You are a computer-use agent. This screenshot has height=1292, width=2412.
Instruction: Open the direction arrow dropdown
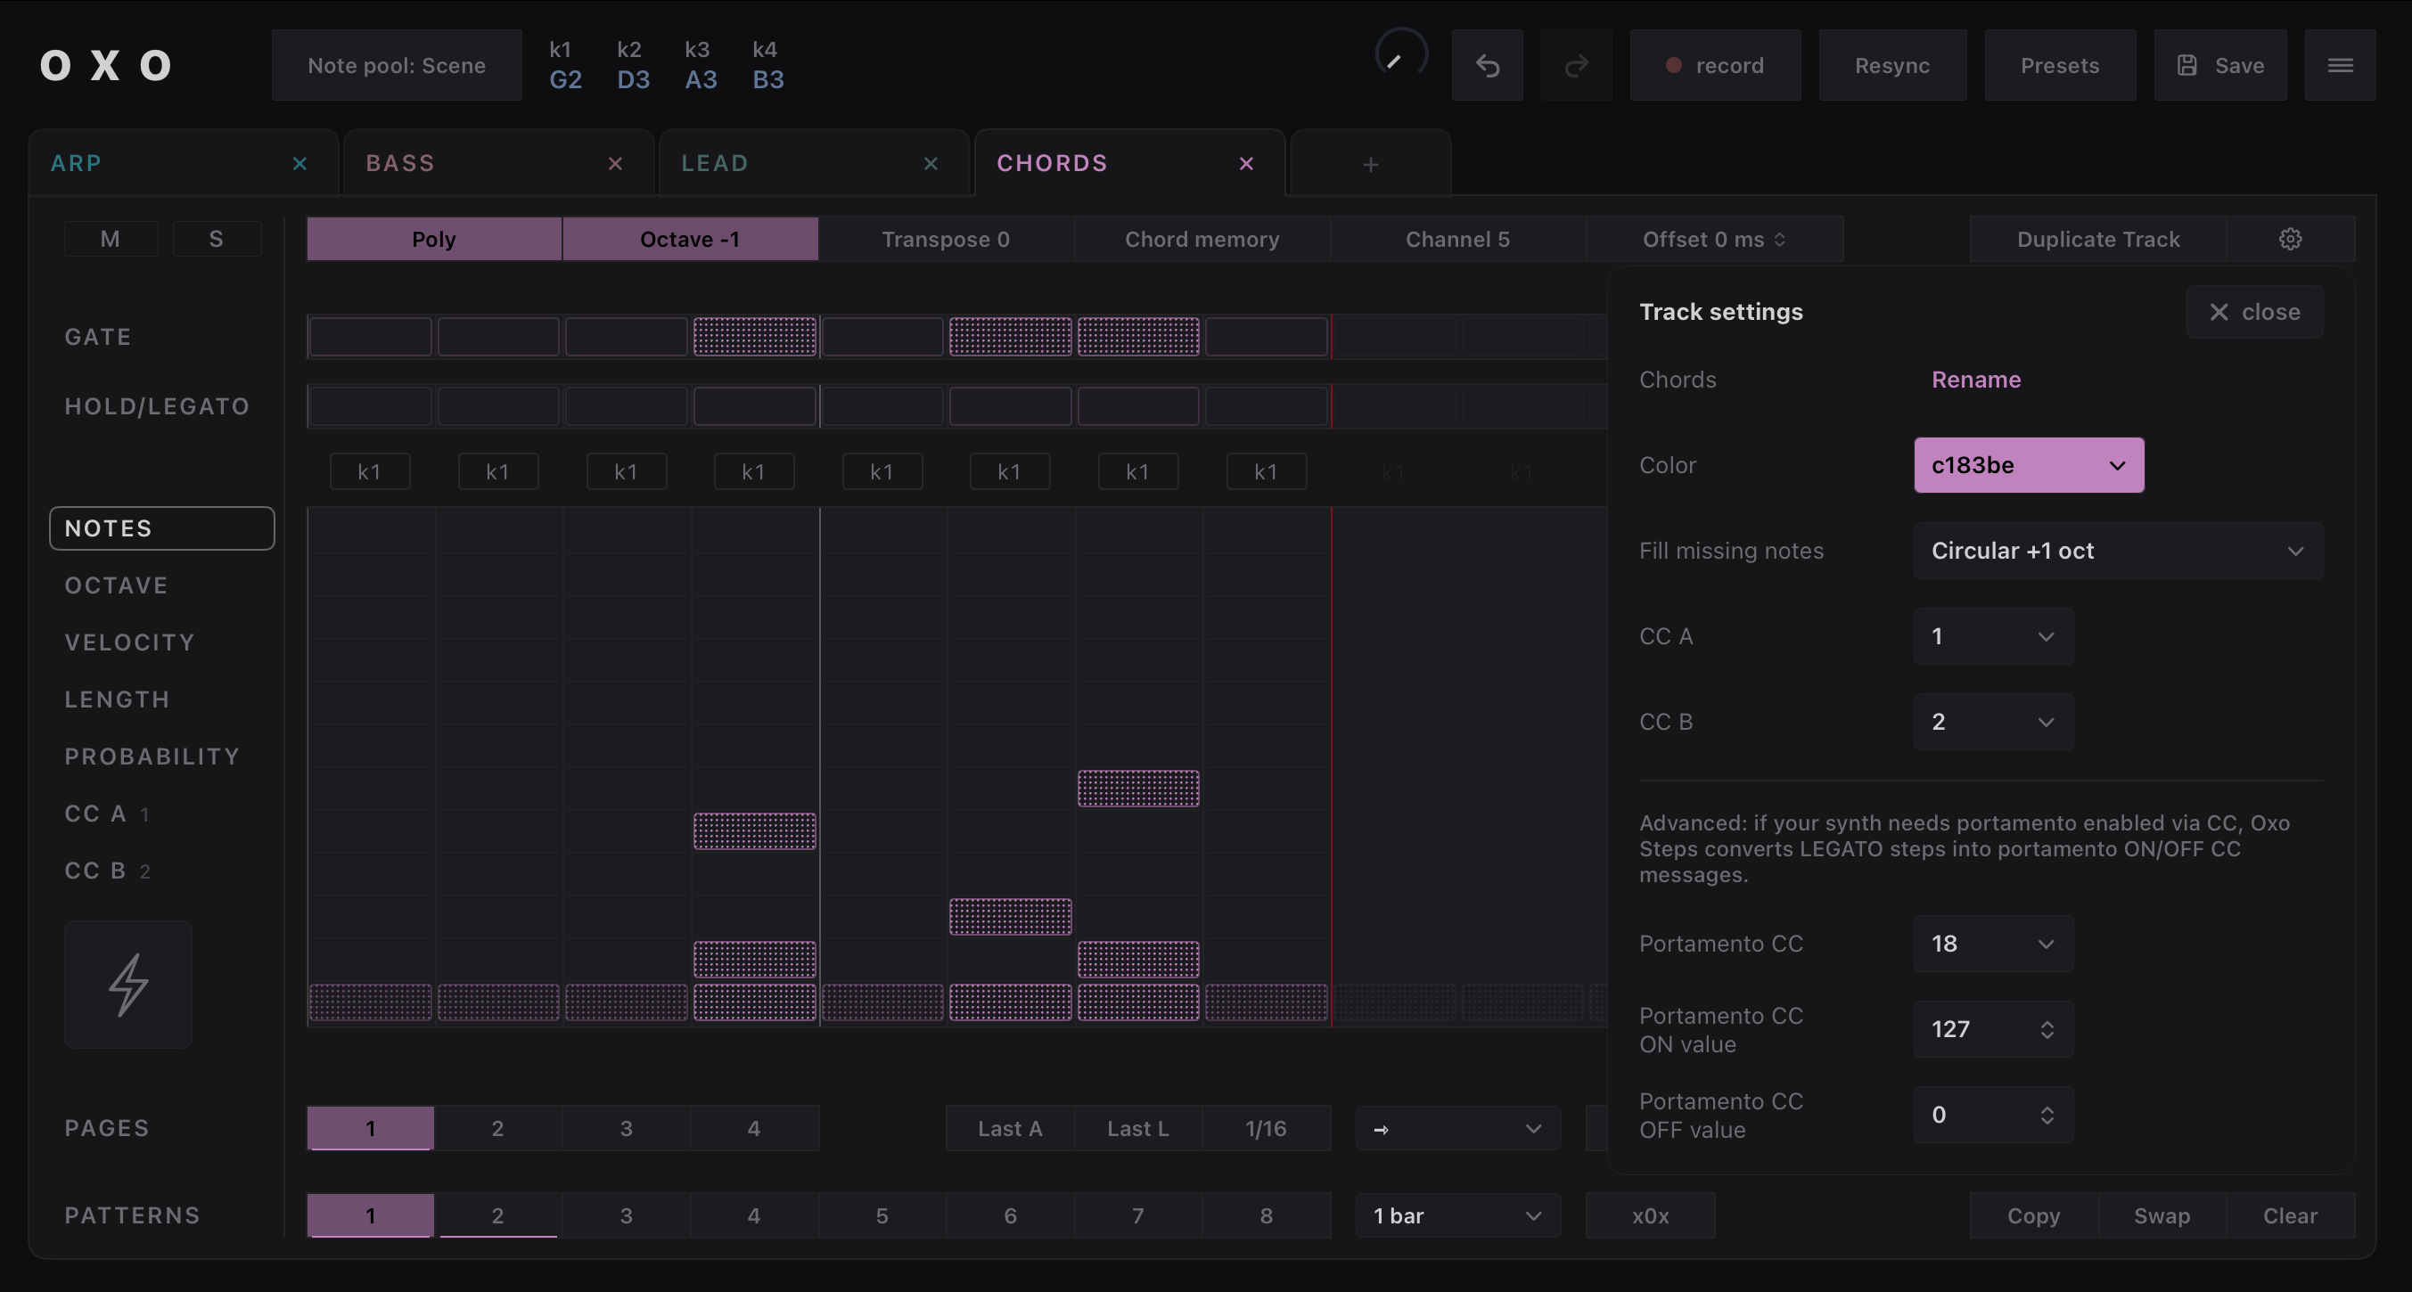coord(1458,1128)
